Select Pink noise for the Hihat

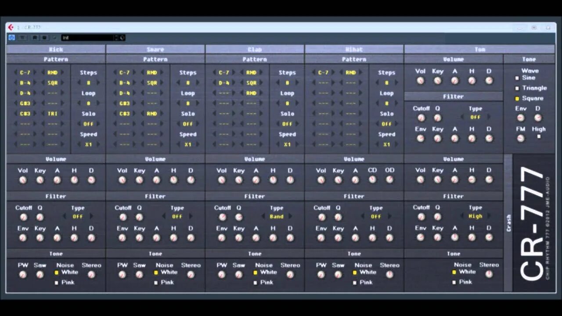355,283
